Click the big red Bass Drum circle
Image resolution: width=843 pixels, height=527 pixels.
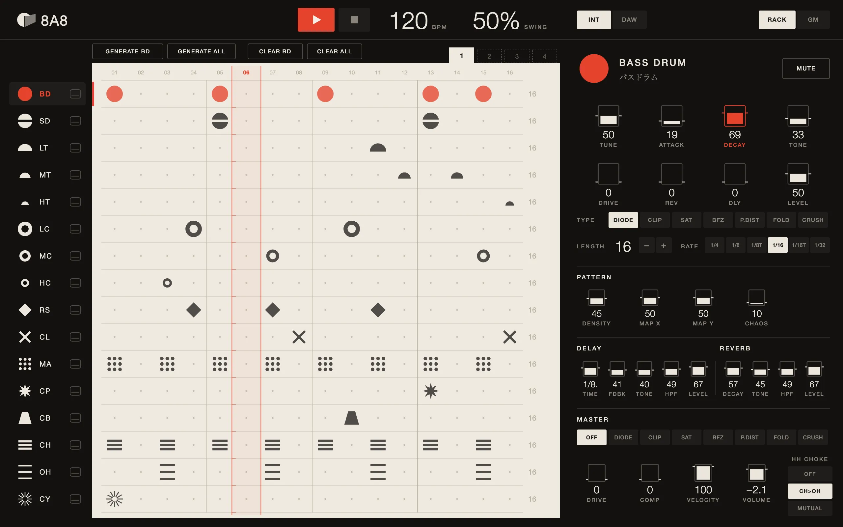point(594,68)
